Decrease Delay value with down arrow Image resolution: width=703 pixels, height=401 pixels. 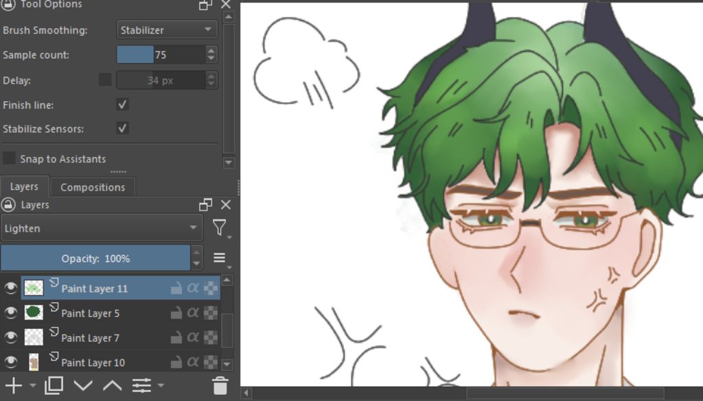click(211, 84)
